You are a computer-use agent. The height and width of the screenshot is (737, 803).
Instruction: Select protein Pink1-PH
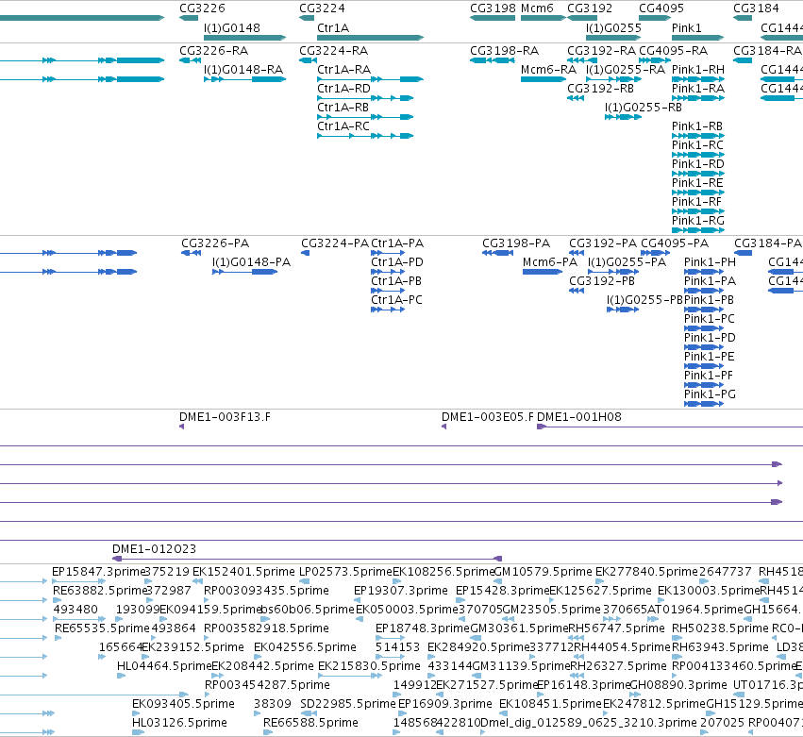tap(710, 261)
